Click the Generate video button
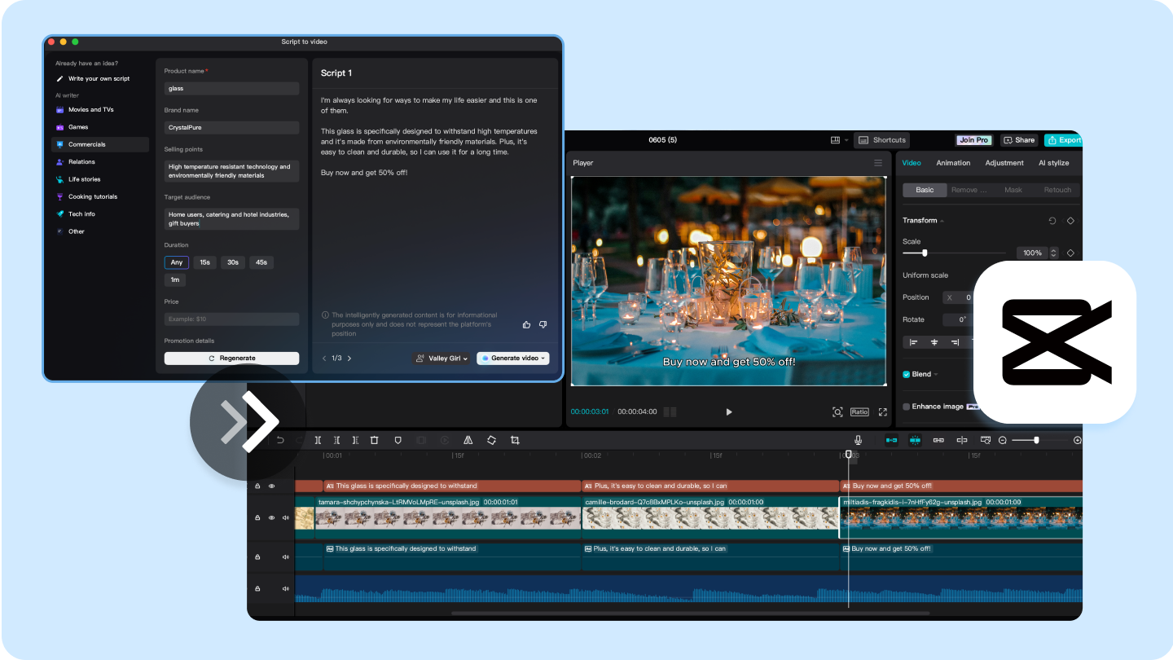The image size is (1173, 660). click(x=512, y=358)
